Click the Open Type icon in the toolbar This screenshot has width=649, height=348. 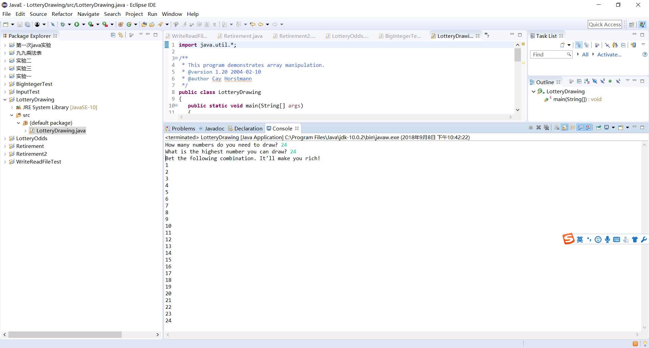(x=144, y=24)
